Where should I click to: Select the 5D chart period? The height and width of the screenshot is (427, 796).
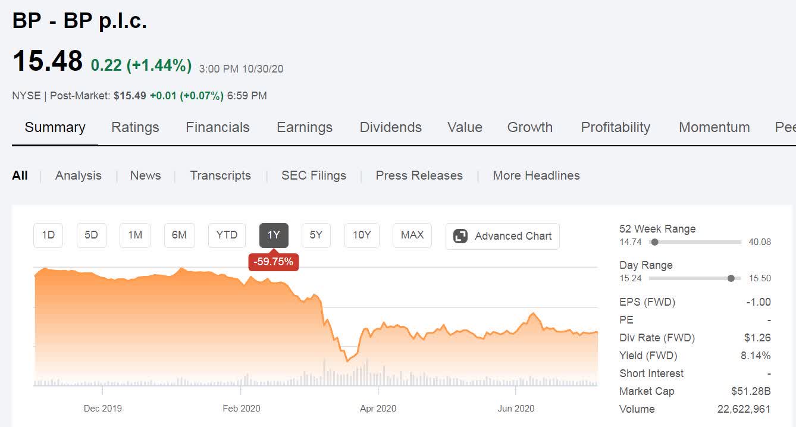pyautogui.click(x=91, y=235)
